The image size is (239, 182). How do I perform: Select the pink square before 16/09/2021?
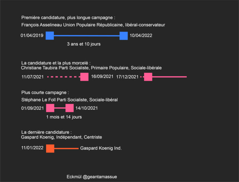84,77
